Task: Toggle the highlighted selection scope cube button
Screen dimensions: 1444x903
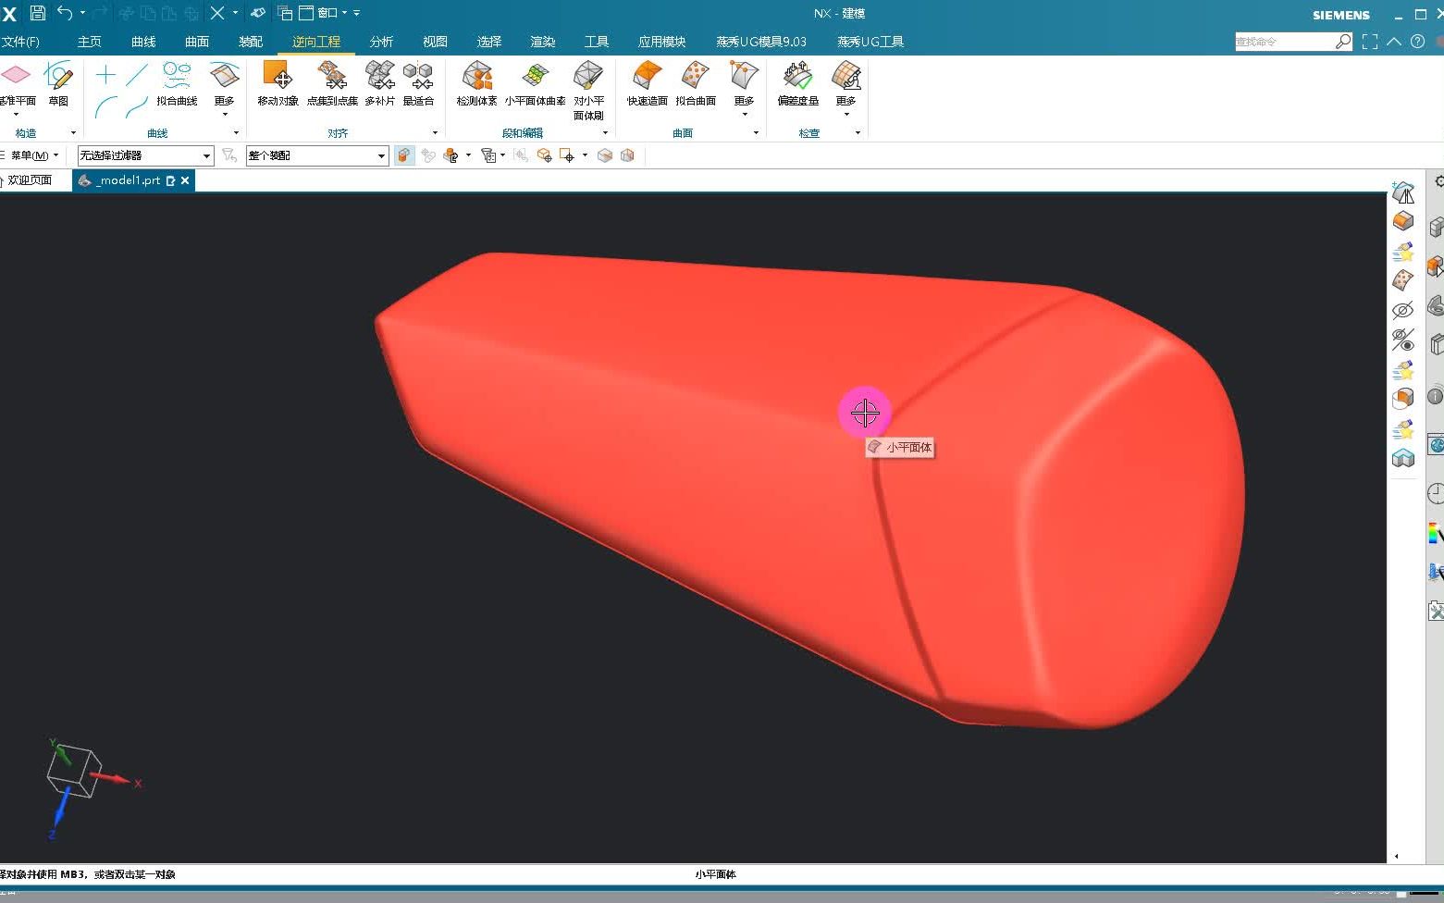Action: coord(404,155)
